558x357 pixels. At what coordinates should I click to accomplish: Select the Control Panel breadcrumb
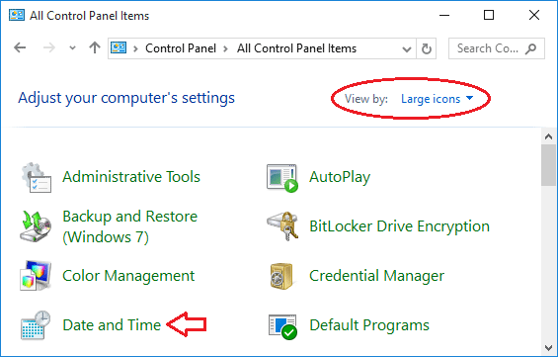[181, 48]
